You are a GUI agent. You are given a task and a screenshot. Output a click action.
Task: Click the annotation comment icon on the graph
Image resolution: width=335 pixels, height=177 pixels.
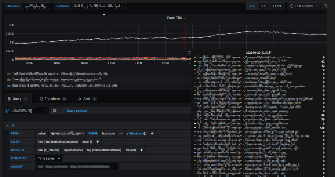[189, 53]
